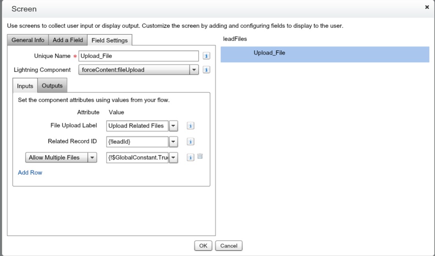Open the Add a Field tab
The width and height of the screenshot is (435, 256).
68,40
